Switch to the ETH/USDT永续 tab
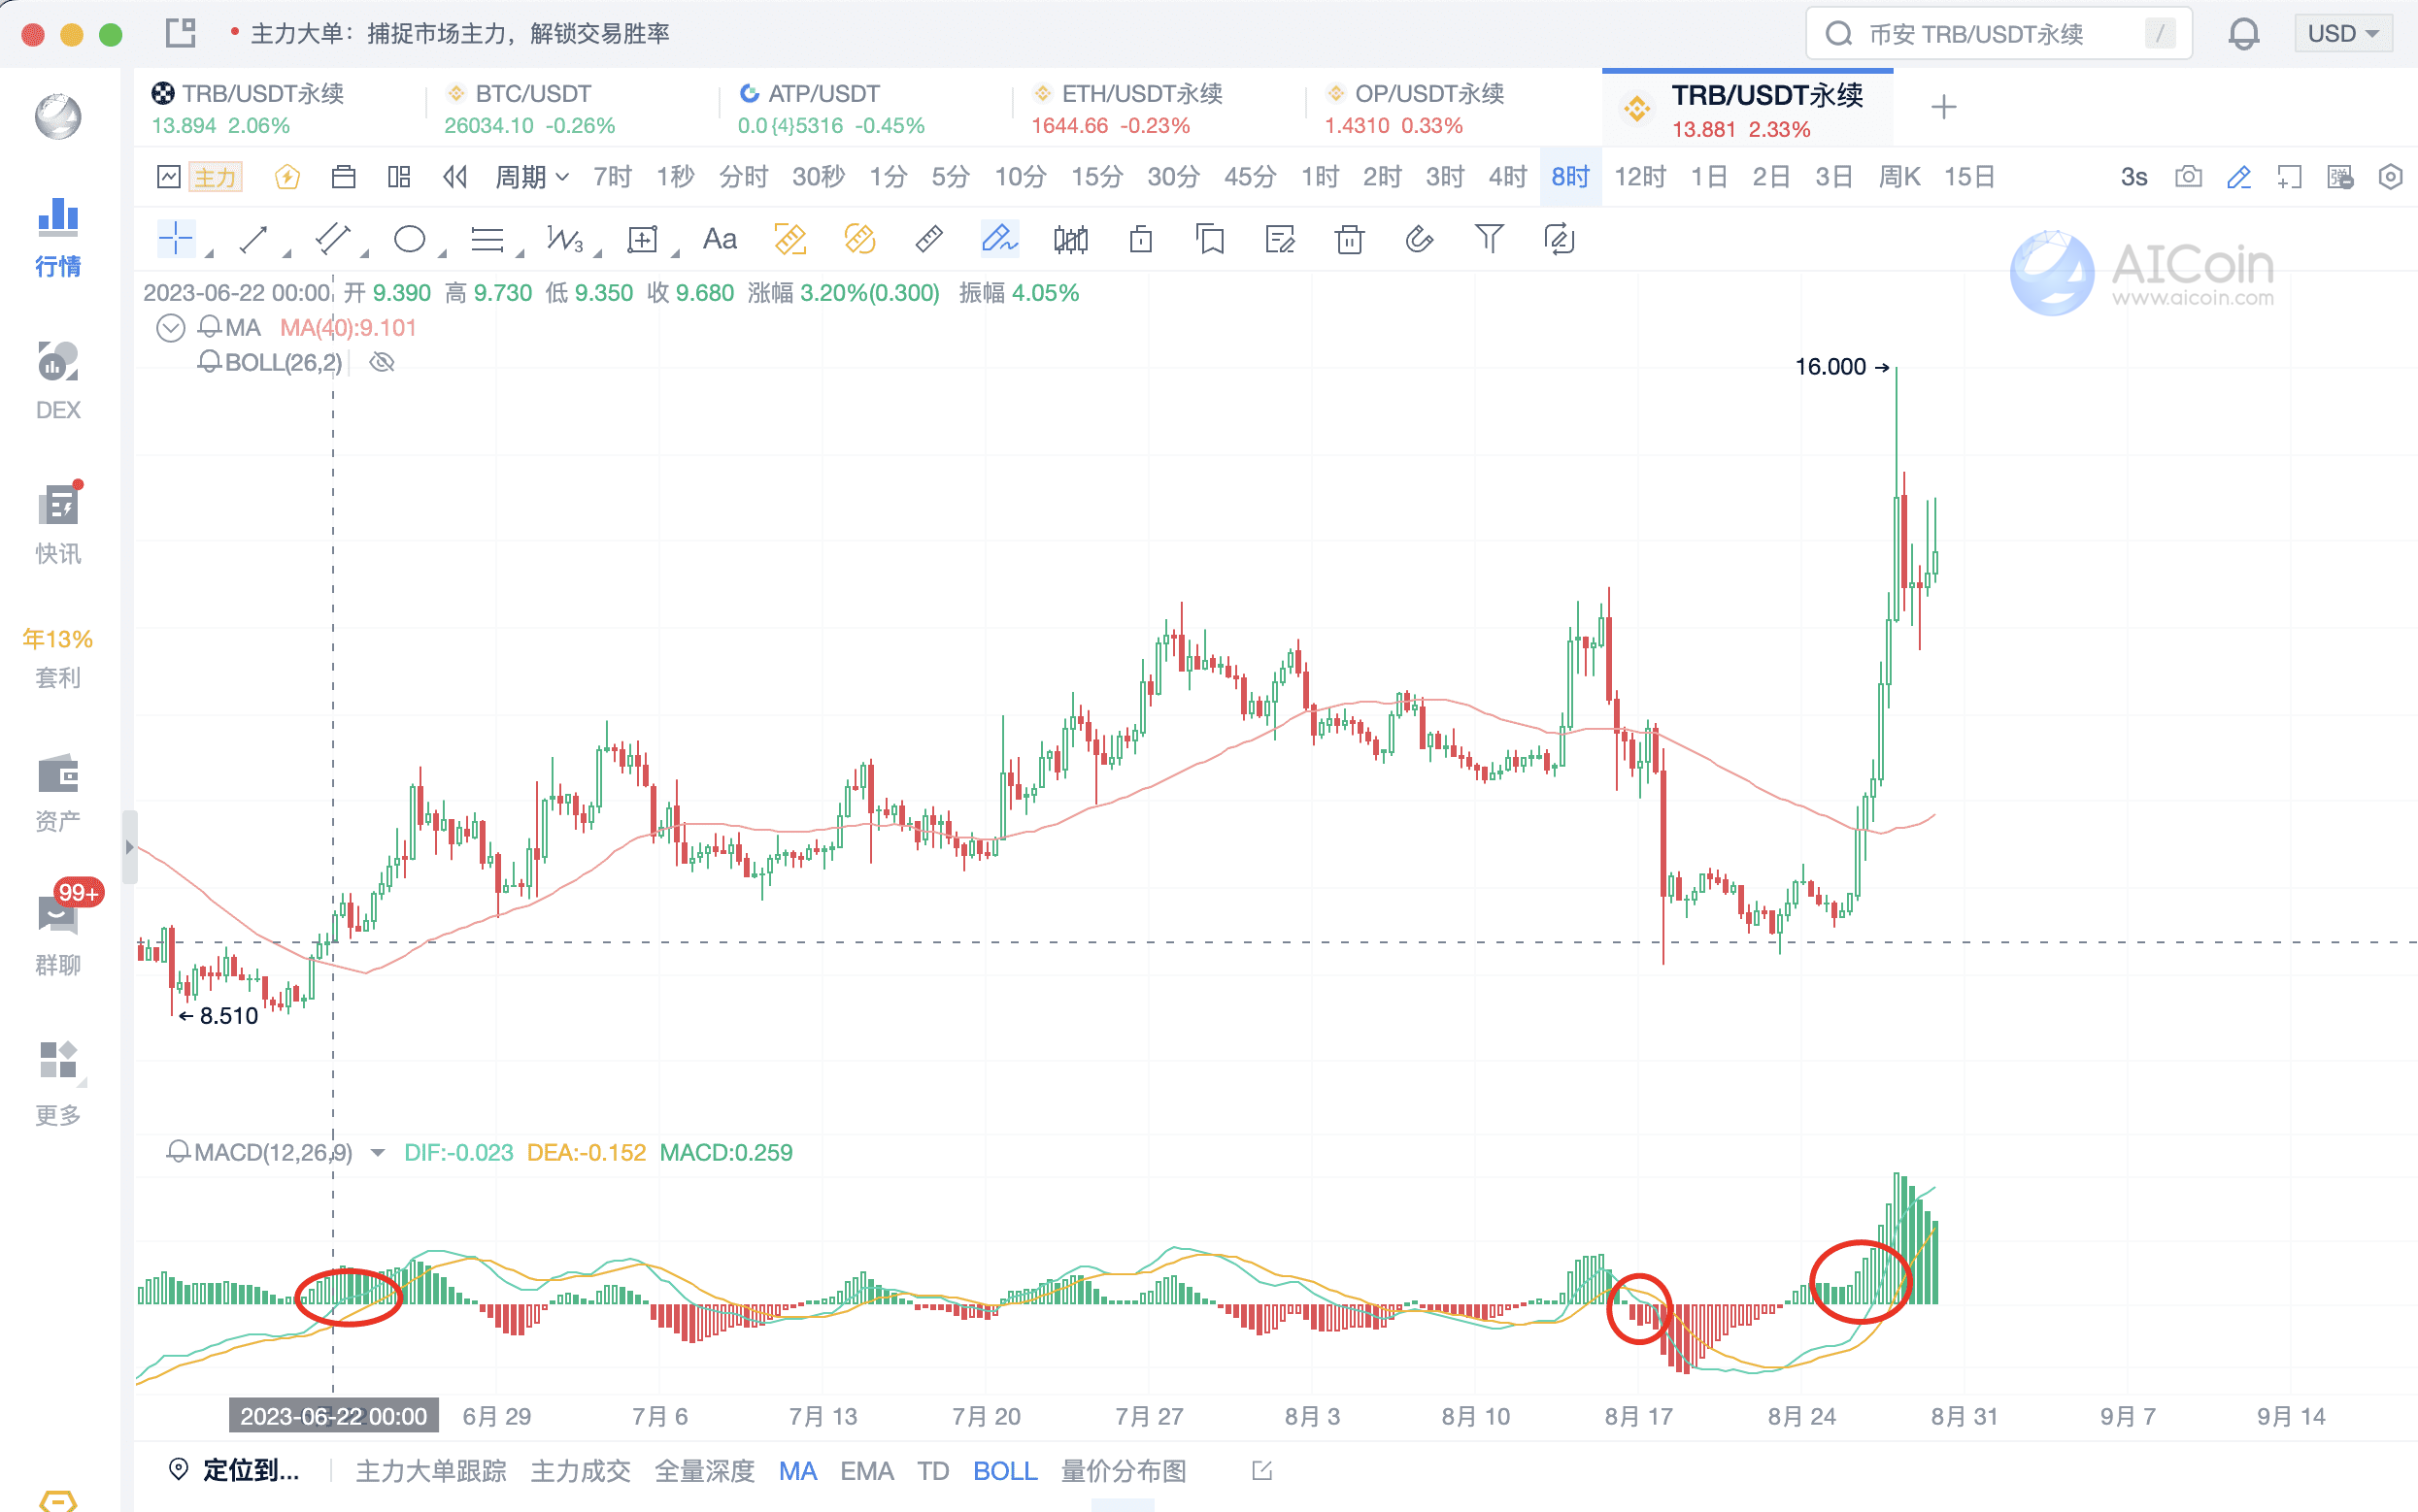The image size is (2418, 1512). [1158, 108]
